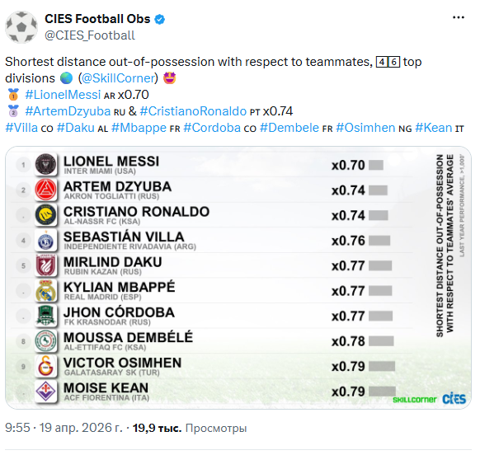Click the Galatasaray SK logo
Viewport: 480px width, 455px height.
point(45,366)
